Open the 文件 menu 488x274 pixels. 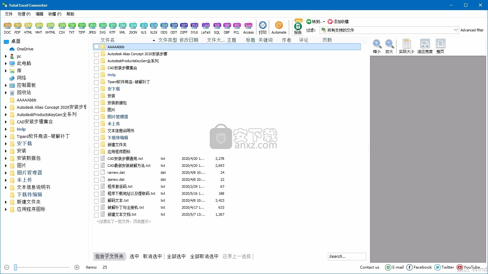(9, 14)
